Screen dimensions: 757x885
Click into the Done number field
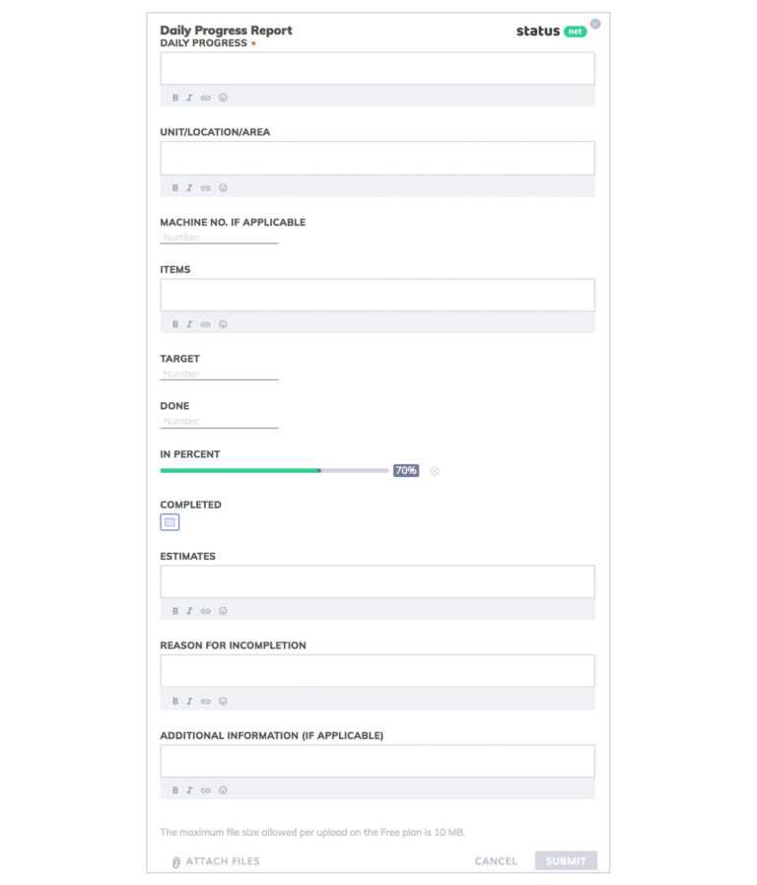(x=219, y=422)
